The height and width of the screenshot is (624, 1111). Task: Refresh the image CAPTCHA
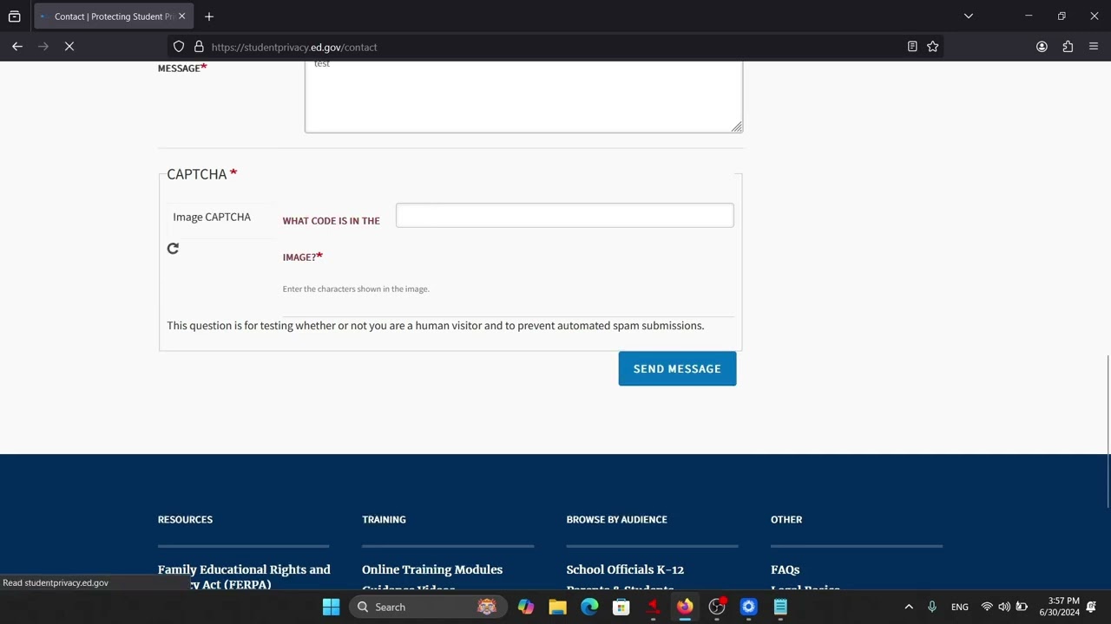[x=173, y=249]
